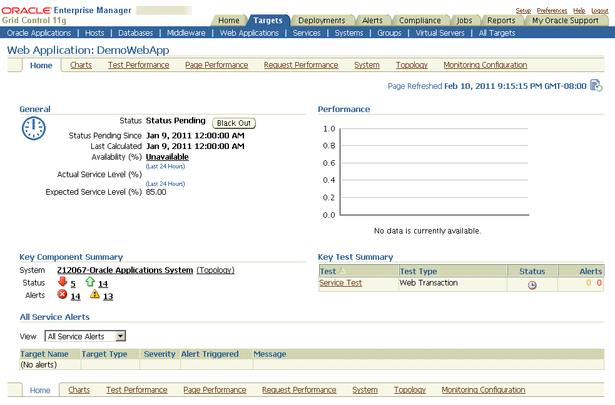Click the (No alerts) table cell
The height and width of the screenshot is (405, 615).
pyautogui.click(x=50, y=364)
